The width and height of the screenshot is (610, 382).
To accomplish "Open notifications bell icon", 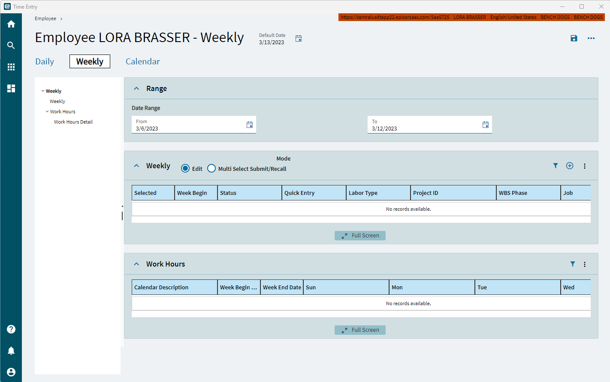I will point(11,351).
